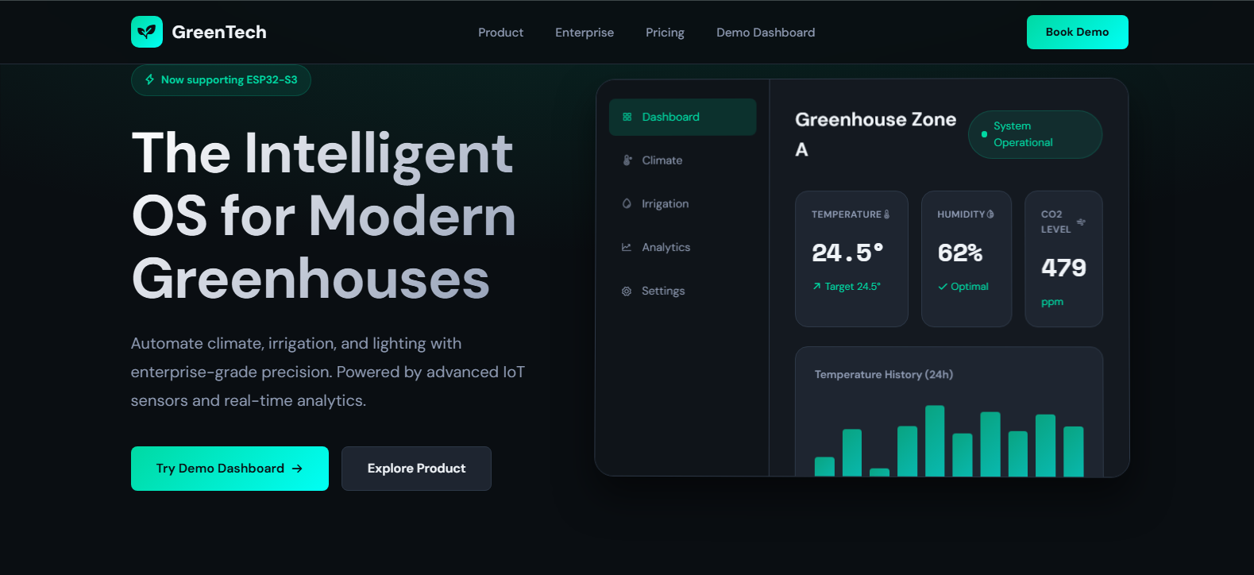Screen dimensions: 1254x575
Task: Go to the Pricing page
Action: click(x=665, y=33)
